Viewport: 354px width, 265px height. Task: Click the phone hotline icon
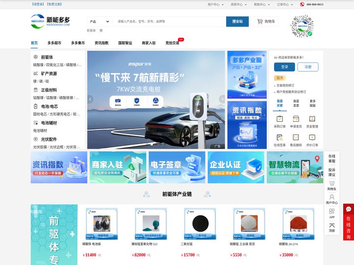pos(302,4)
